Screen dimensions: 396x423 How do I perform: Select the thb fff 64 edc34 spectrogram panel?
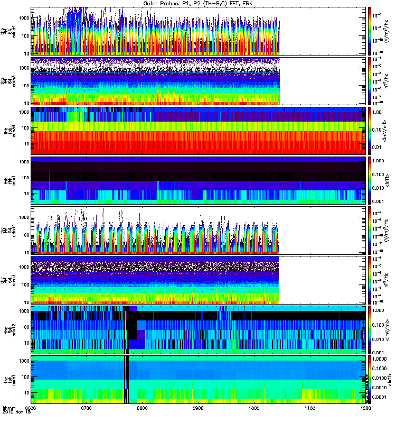tap(199, 31)
